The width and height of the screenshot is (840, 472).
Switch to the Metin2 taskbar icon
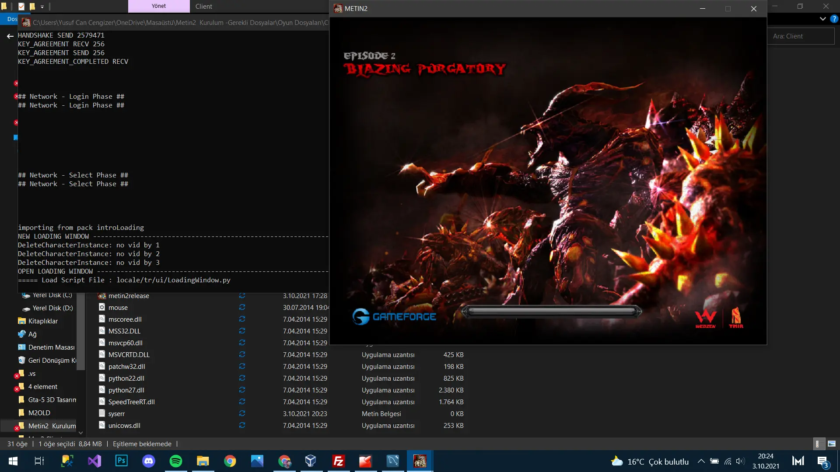coord(420,461)
